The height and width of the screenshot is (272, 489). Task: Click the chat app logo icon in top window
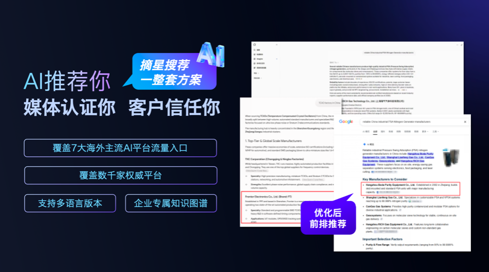click(x=255, y=45)
